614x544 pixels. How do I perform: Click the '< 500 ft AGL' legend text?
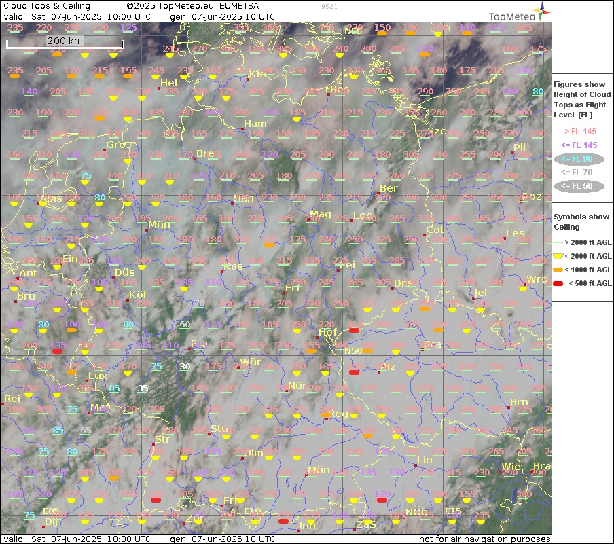coord(590,283)
